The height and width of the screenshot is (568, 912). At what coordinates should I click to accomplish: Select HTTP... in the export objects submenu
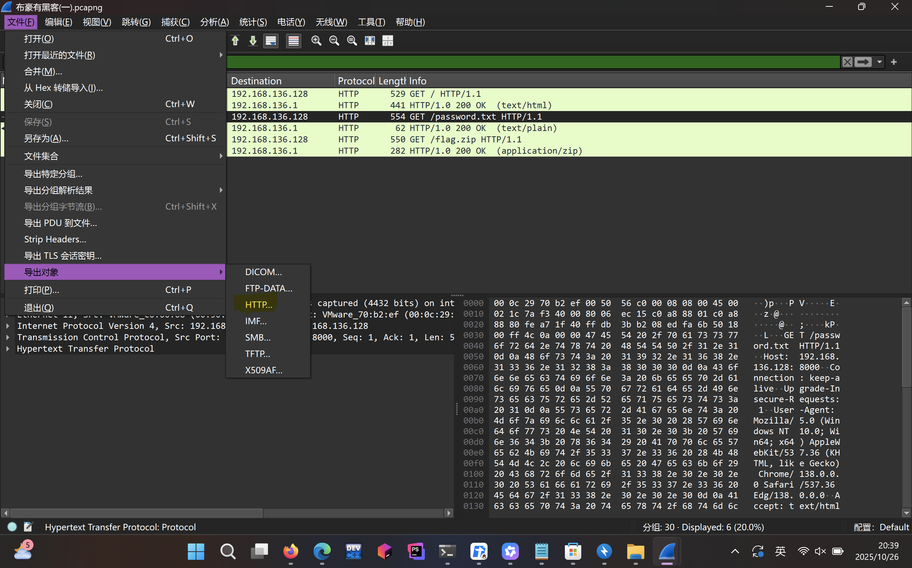(x=268, y=305)
